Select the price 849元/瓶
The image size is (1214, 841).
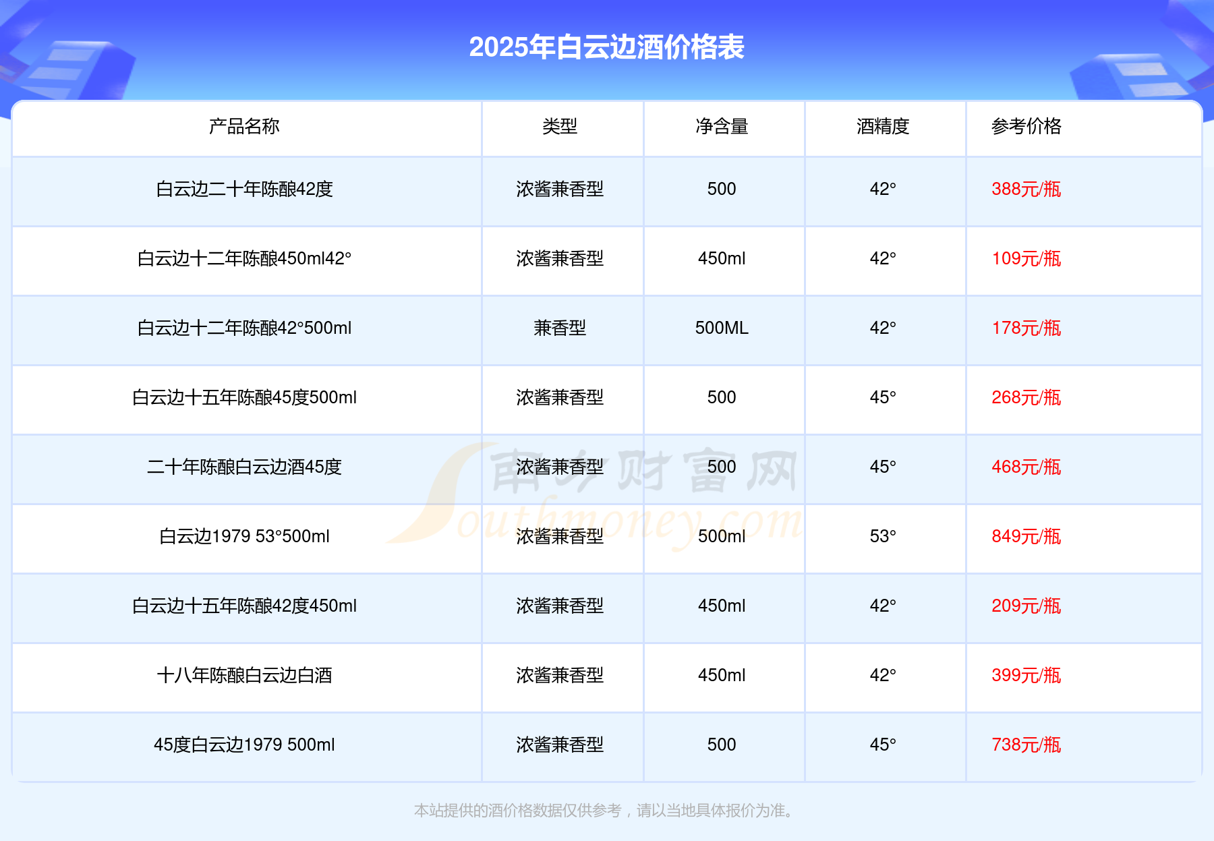click(1027, 536)
